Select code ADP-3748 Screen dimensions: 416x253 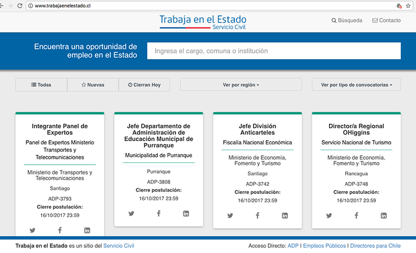click(x=356, y=184)
